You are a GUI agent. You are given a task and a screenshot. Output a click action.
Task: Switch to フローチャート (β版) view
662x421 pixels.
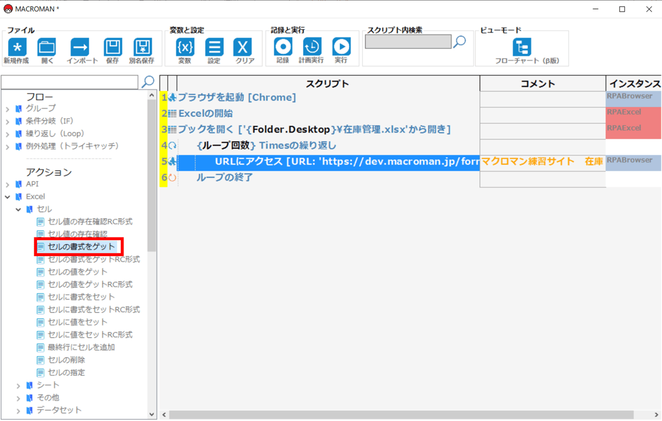click(521, 47)
